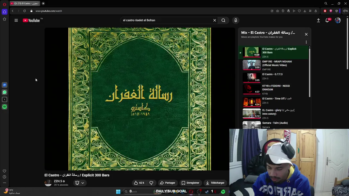Click the address bar edit pencil icon
The height and width of the screenshot is (196, 349).
(272, 11)
